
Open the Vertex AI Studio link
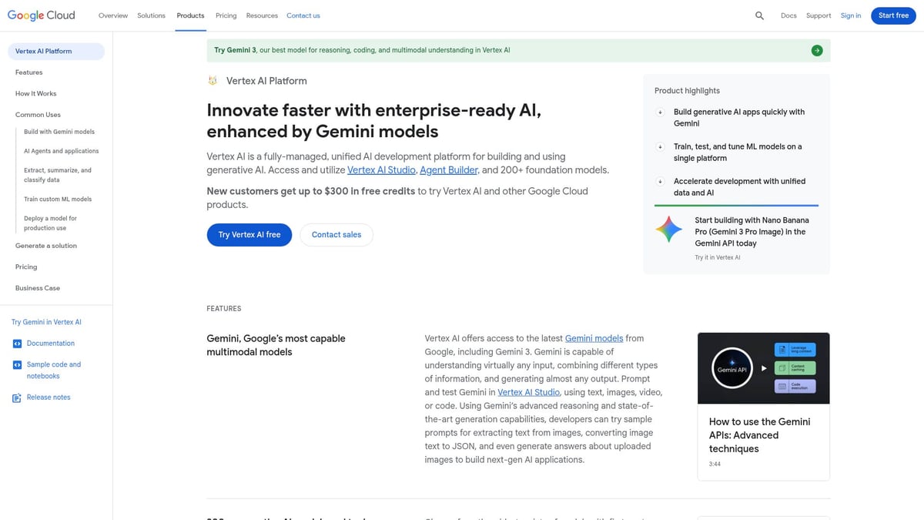[x=380, y=169]
